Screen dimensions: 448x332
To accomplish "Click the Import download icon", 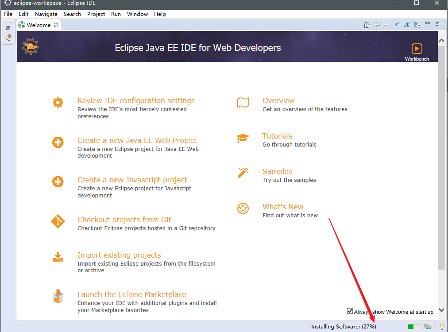I will point(58,257).
